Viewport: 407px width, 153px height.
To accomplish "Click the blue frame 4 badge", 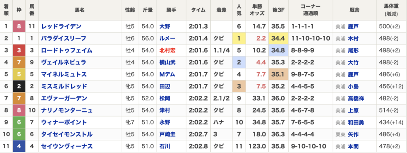I will 19,147.
